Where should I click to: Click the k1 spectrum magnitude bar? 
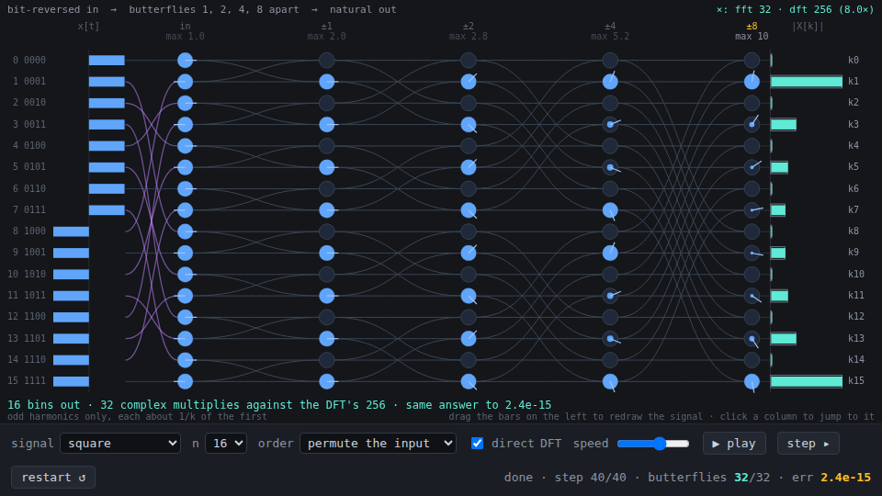point(807,82)
